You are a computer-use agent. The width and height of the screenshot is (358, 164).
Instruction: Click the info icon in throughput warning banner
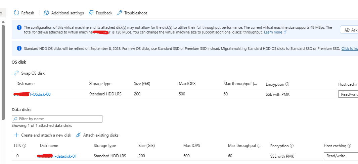(x=19, y=27)
